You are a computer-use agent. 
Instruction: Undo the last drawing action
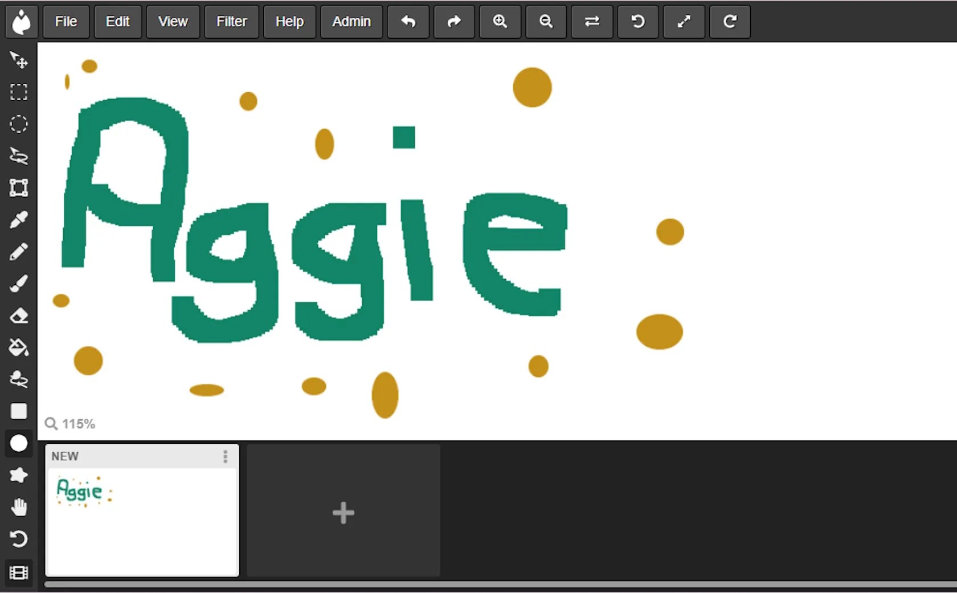pyautogui.click(x=408, y=22)
